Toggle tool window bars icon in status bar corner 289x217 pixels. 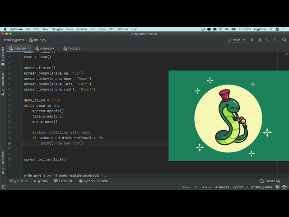(3, 187)
